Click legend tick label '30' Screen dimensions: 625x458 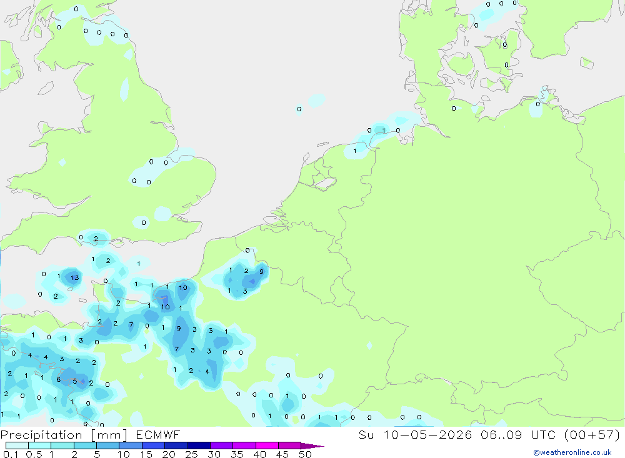pos(214,454)
